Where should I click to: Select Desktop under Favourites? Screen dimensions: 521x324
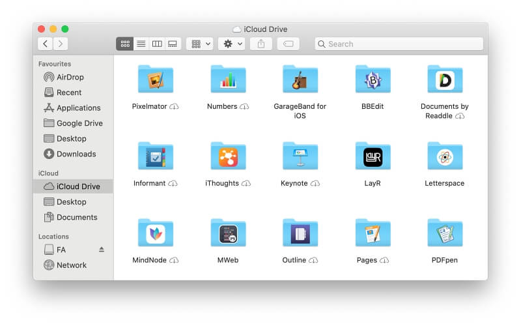73,138
